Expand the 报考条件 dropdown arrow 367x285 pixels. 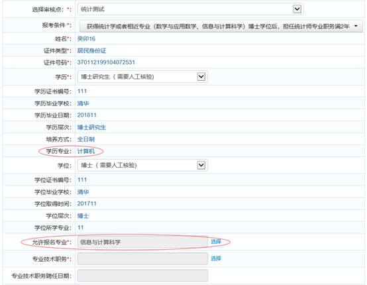click(356, 26)
